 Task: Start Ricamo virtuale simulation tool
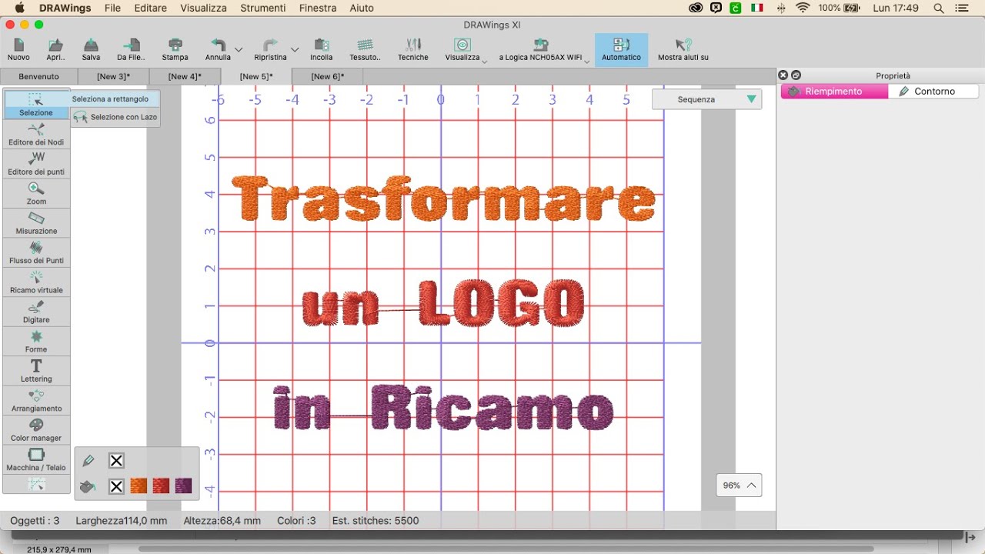36,282
